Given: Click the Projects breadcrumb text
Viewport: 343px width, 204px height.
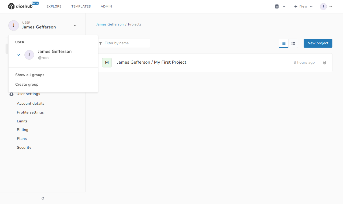Looking at the screenshot, I should pyautogui.click(x=135, y=24).
